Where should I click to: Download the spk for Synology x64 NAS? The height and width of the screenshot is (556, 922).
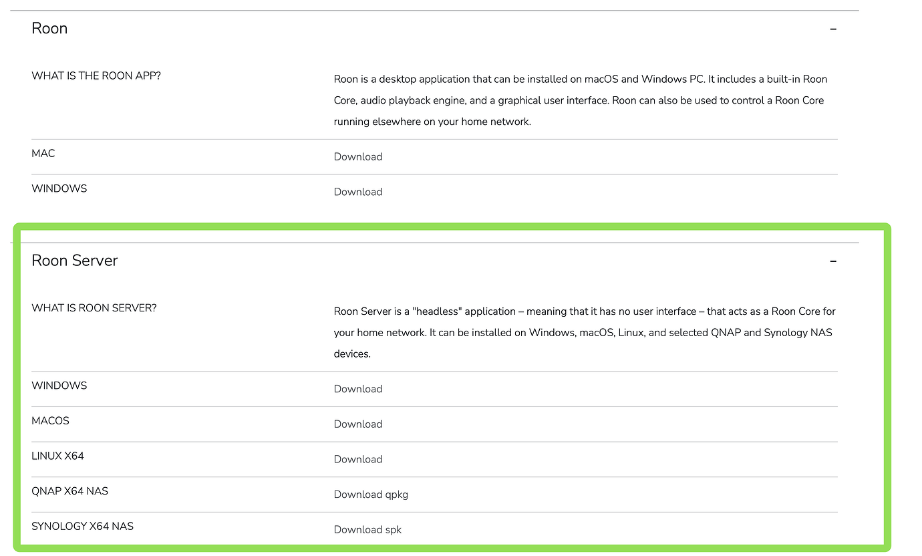point(367,529)
